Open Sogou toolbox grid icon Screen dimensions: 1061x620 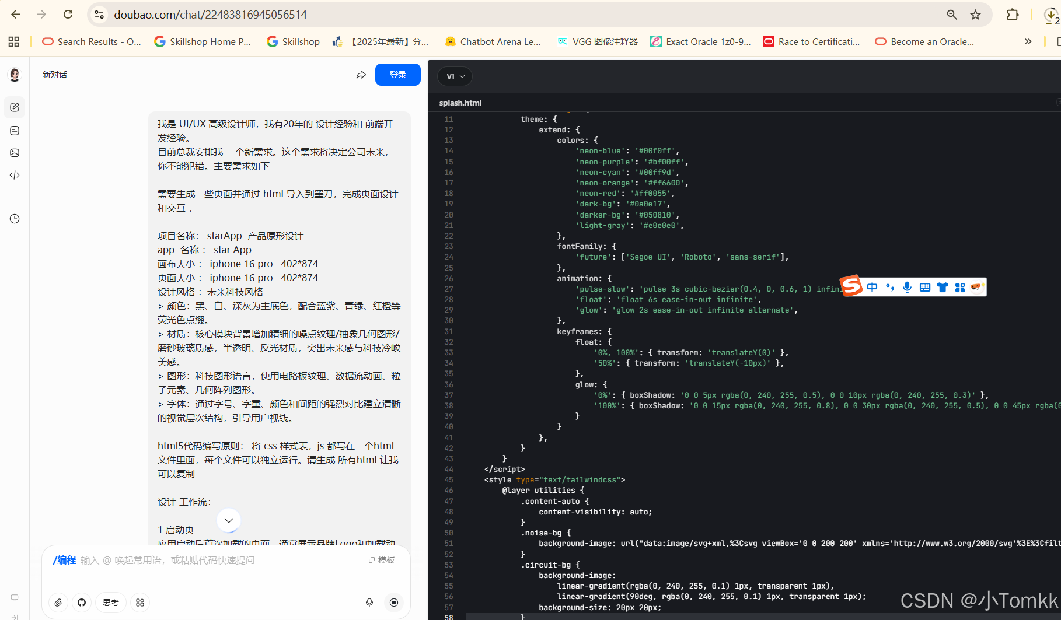point(960,287)
